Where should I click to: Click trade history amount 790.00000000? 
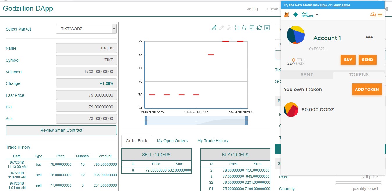(105, 165)
